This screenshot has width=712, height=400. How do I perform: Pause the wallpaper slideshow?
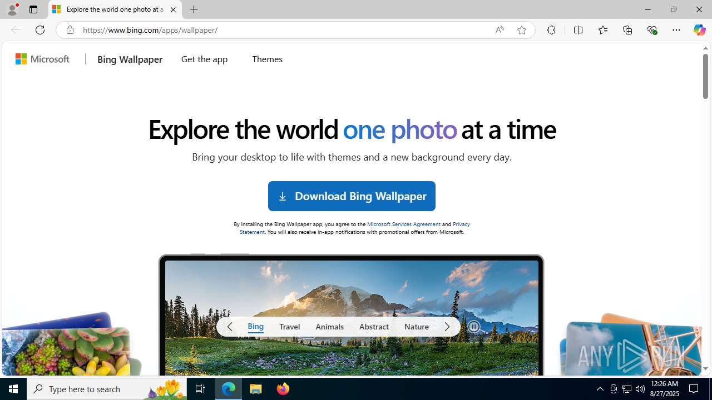(x=474, y=327)
